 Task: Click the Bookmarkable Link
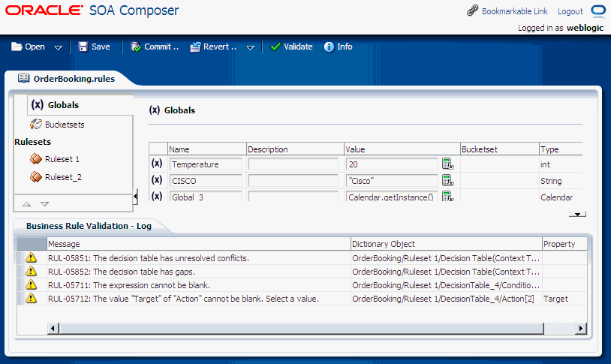(507, 11)
